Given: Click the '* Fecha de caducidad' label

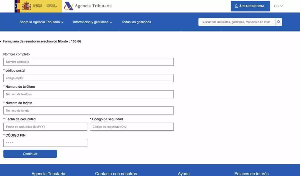Looking at the screenshot, I should pyautogui.click(x=19, y=119).
